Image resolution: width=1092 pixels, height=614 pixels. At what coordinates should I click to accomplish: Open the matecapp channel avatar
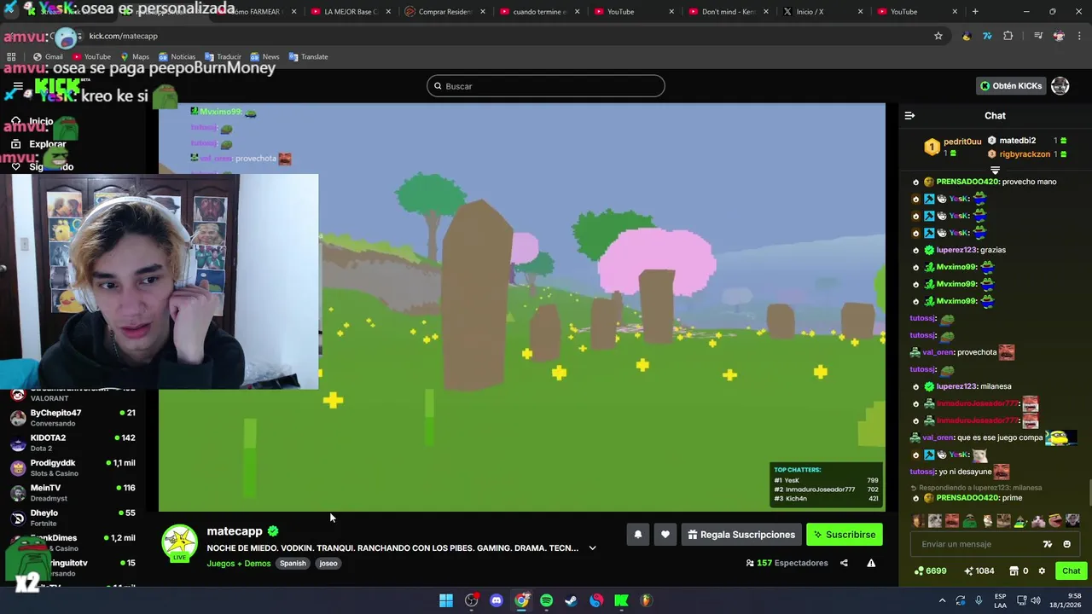pos(179,544)
